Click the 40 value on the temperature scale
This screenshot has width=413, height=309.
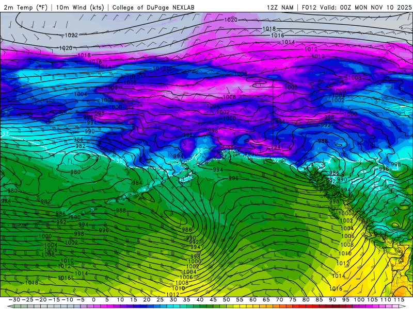[x=200, y=300]
